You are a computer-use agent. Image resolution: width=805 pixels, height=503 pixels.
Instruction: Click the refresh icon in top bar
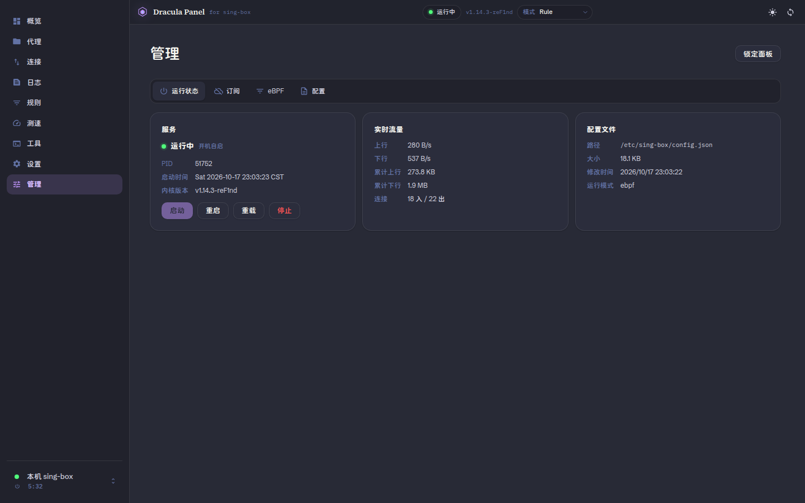click(790, 12)
